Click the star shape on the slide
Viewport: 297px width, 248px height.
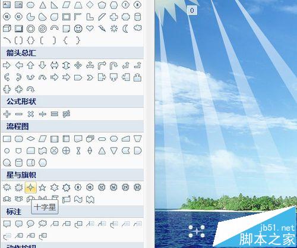[197, 231]
